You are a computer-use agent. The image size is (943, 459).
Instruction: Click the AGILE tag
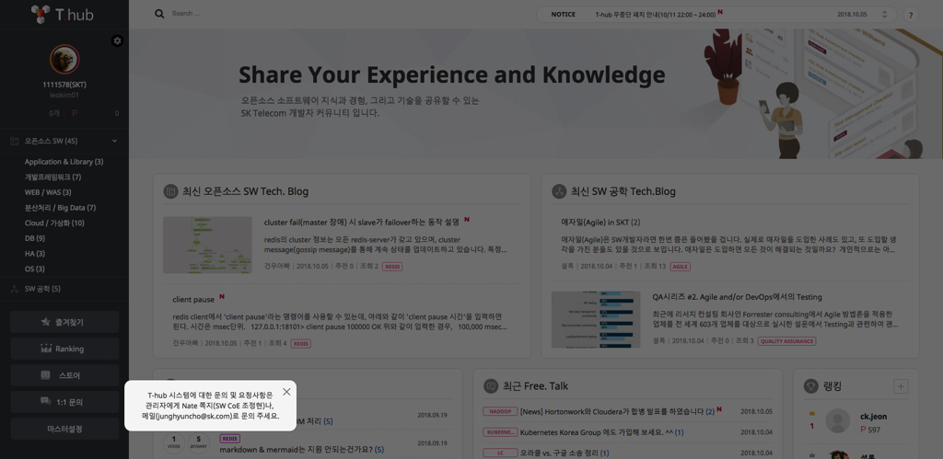click(681, 266)
